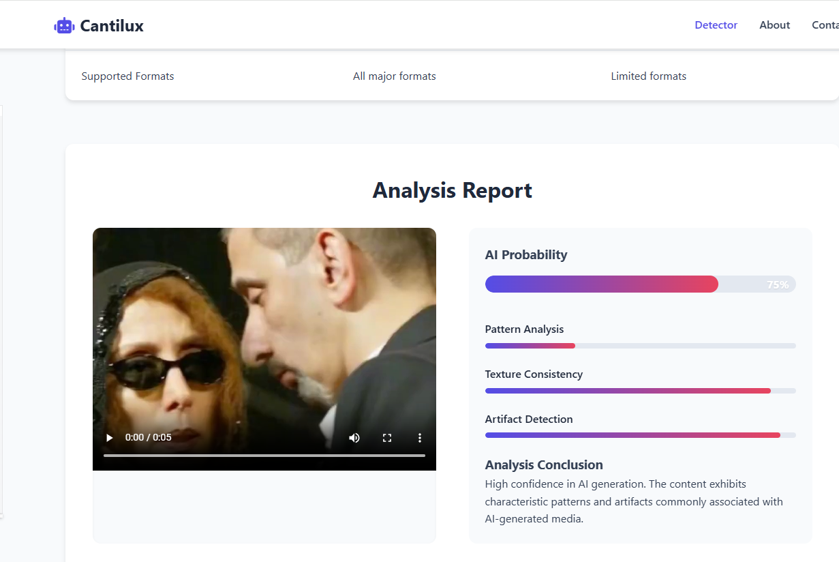839x562 pixels.
Task: Open the Contact navigation link
Action: click(x=825, y=25)
